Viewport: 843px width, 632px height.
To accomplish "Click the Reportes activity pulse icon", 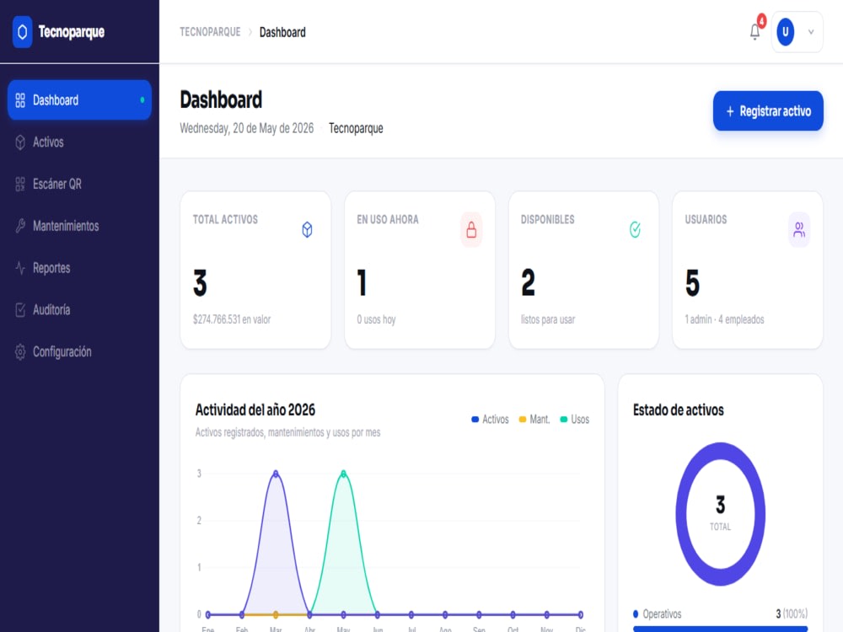I will pyautogui.click(x=20, y=268).
